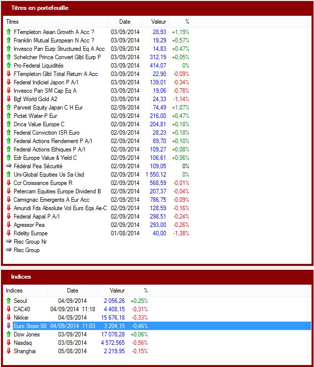Click red down arrow next to Fidelity Europe
314x367 pixels.
point(8,233)
